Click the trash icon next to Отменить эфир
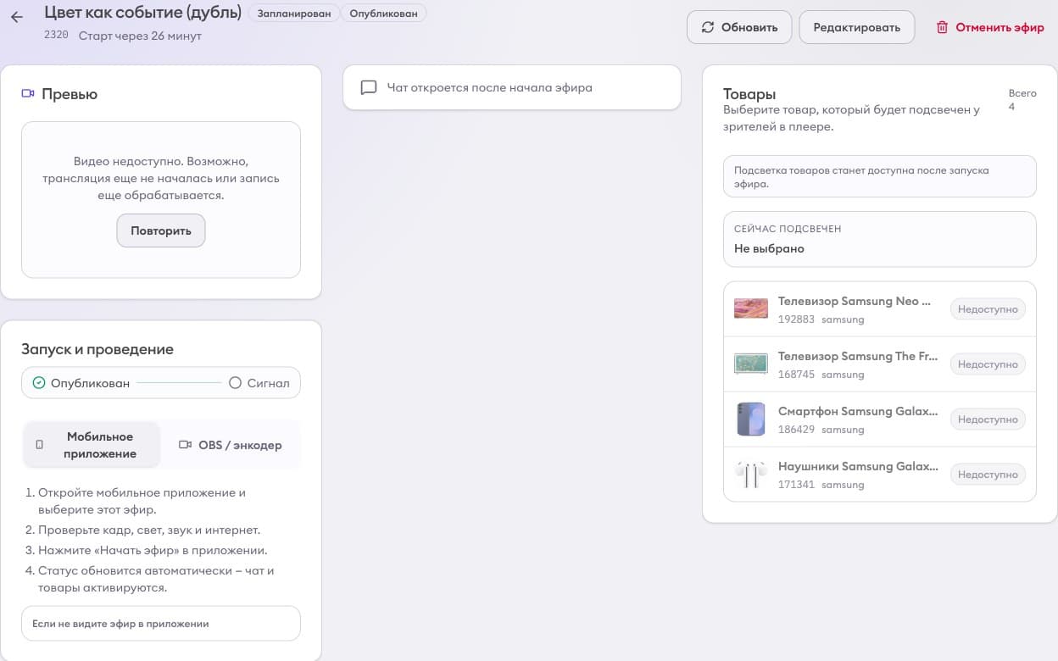 click(942, 27)
